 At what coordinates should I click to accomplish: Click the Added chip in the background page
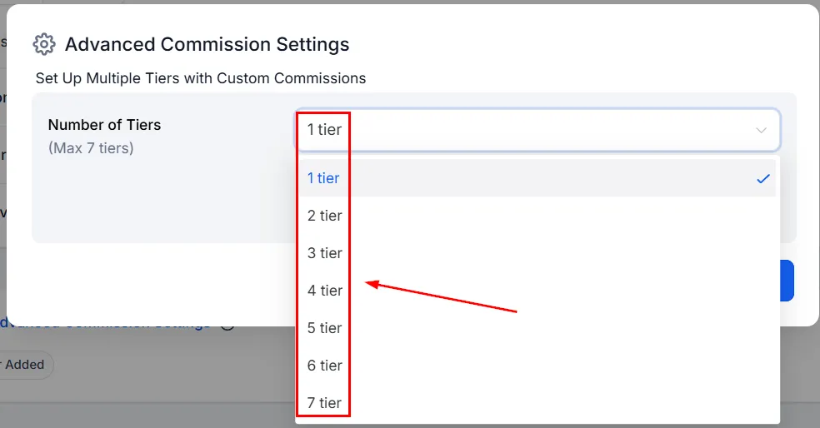24,365
